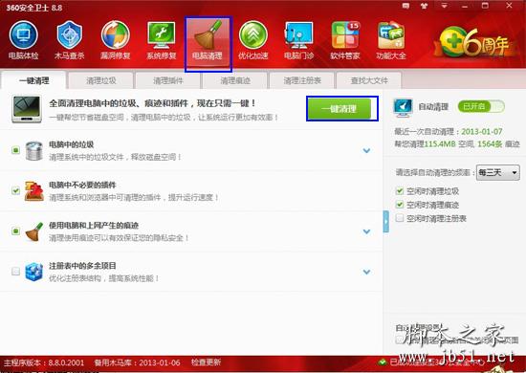Image resolution: width=526 pixels, height=373 pixels.
Task: Open 电脑体检 computer checkup icon
Action: click(x=24, y=35)
